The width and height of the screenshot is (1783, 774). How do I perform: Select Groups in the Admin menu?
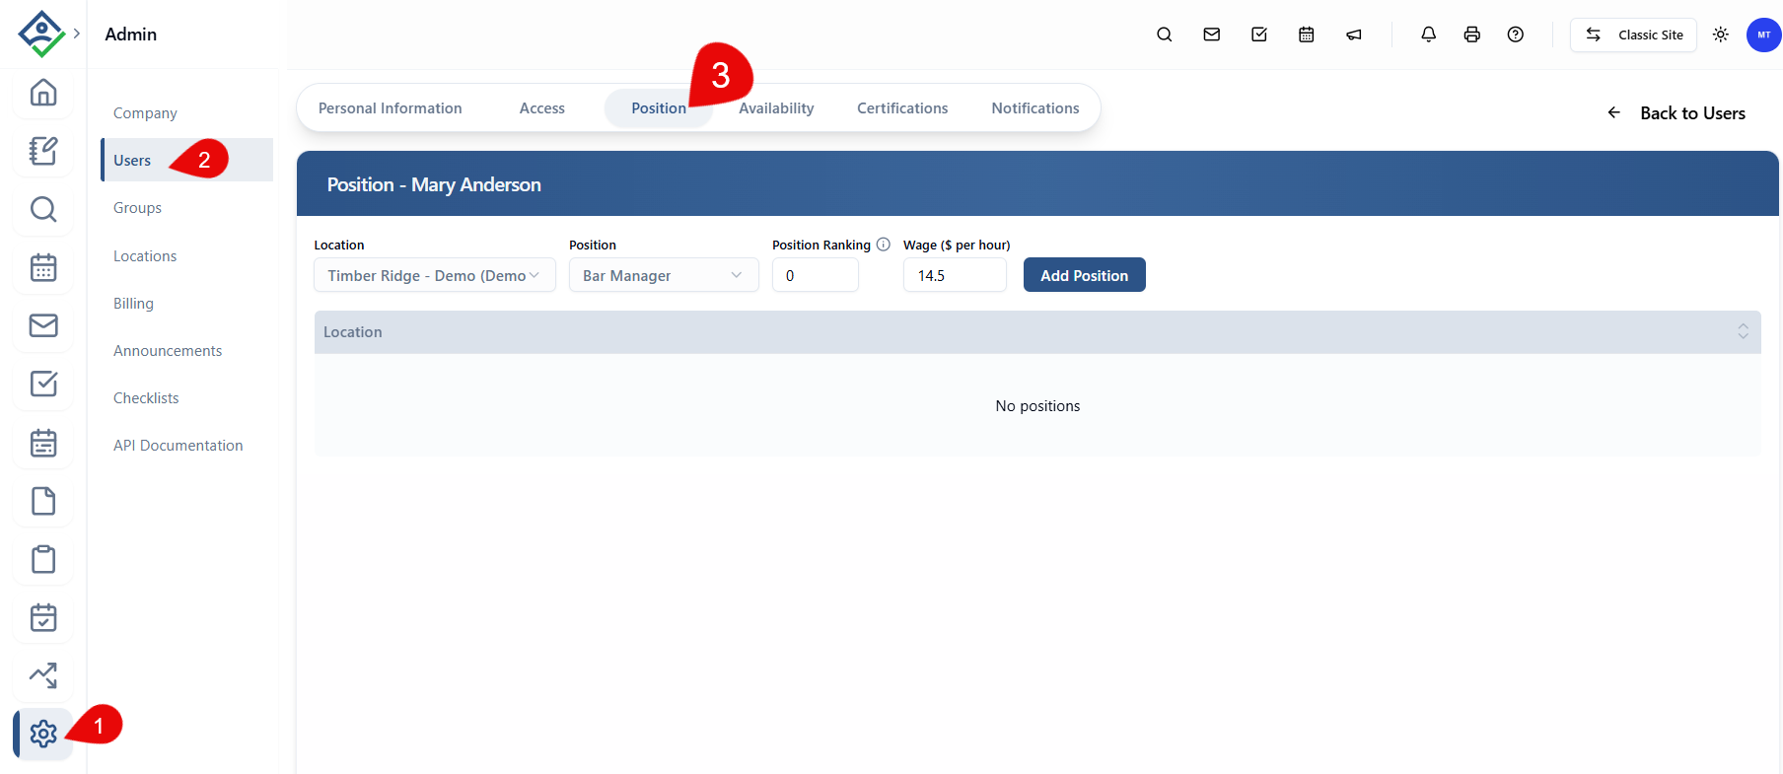click(137, 208)
